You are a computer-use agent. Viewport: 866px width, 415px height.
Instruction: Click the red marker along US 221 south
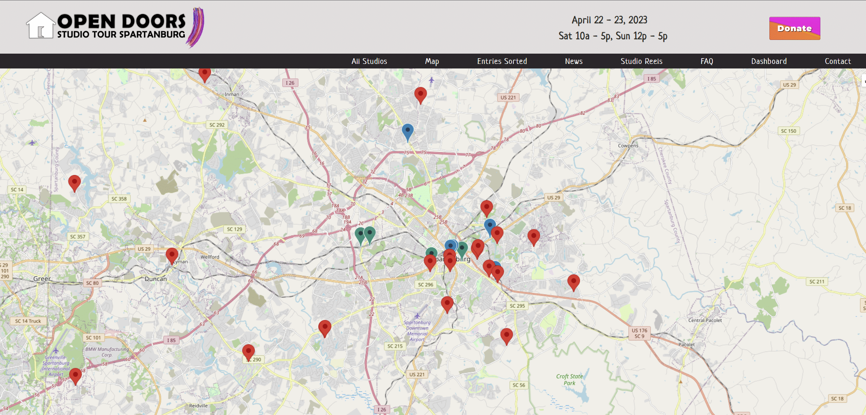(447, 304)
